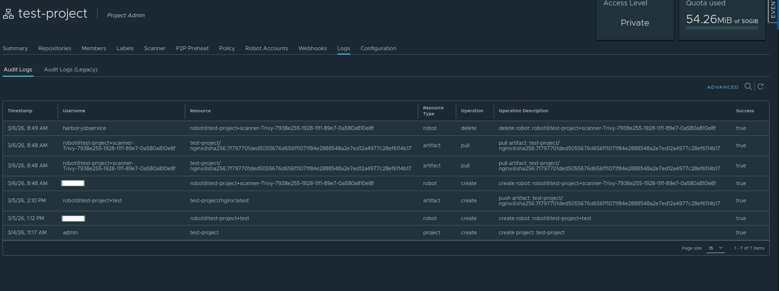The height and width of the screenshot is (291, 779).
Task: Click the Operation Description column header
Action: pos(523,111)
